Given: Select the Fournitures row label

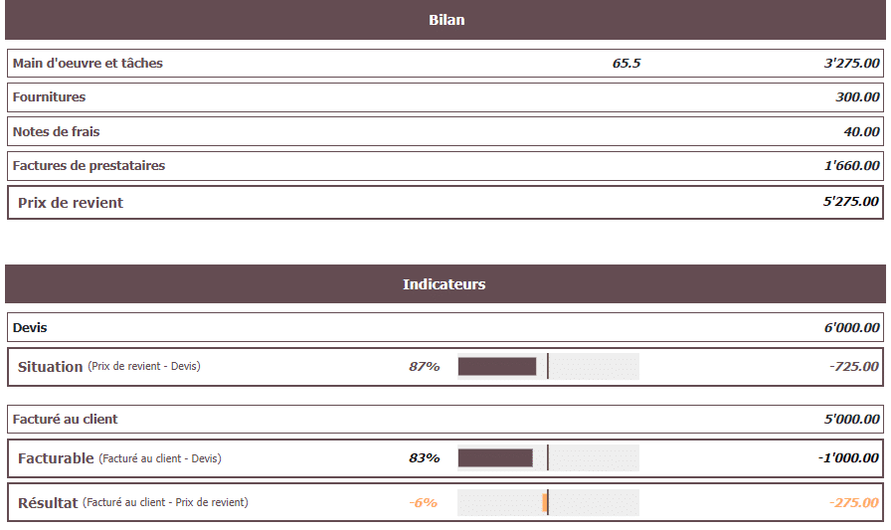Looking at the screenshot, I should [x=49, y=97].
